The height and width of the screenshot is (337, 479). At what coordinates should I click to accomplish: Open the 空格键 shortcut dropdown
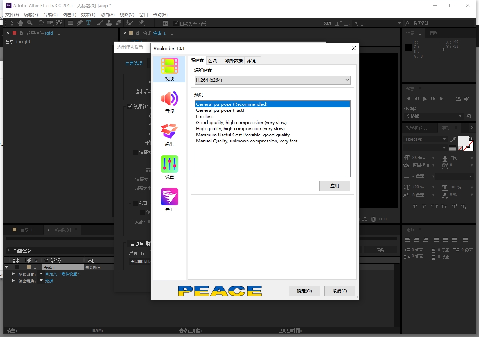[433, 116]
